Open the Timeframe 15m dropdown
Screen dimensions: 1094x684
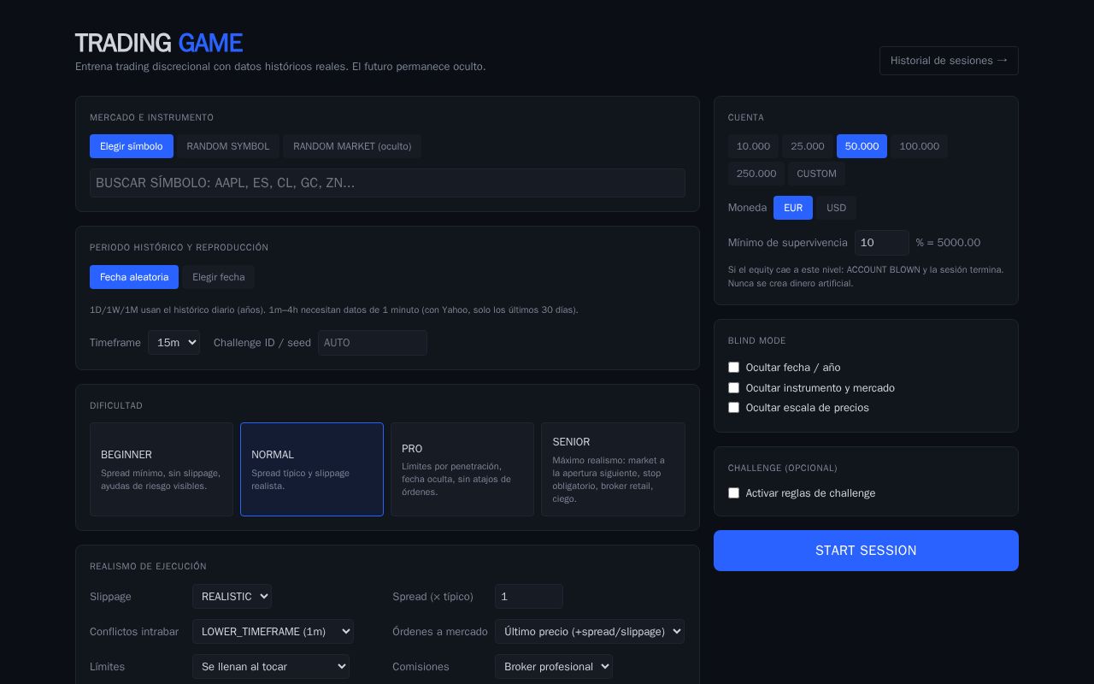point(174,343)
